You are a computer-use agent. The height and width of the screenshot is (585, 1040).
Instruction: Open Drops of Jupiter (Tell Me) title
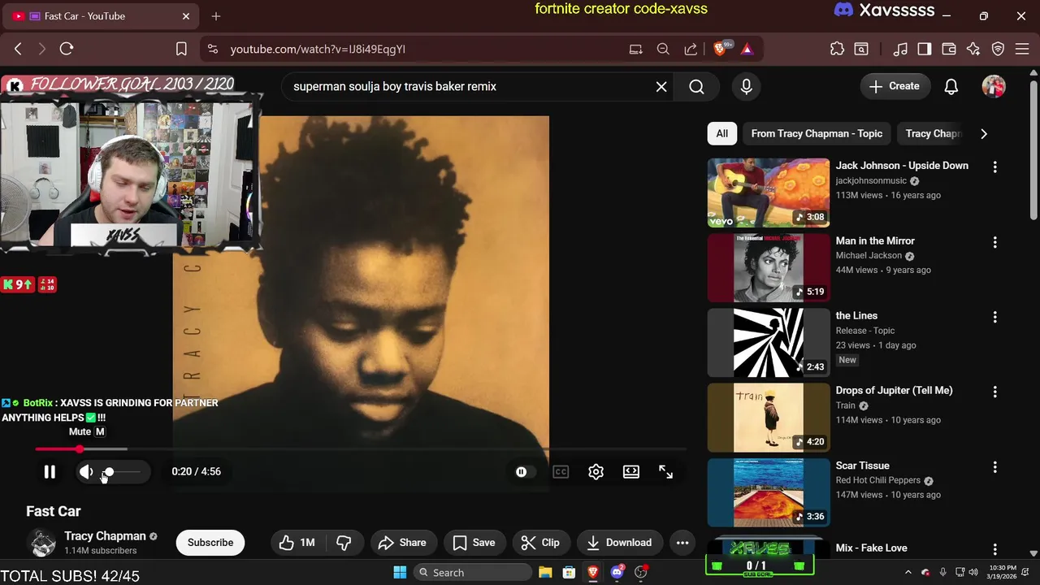pyautogui.click(x=894, y=390)
